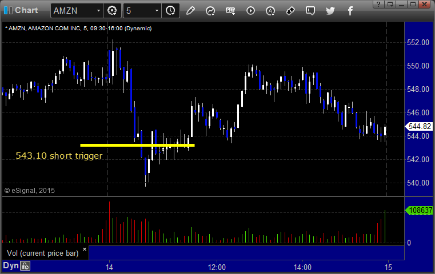Click the 108637 volume value marker
The height and width of the screenshot is (274, 435).
[x=419, y=211]
